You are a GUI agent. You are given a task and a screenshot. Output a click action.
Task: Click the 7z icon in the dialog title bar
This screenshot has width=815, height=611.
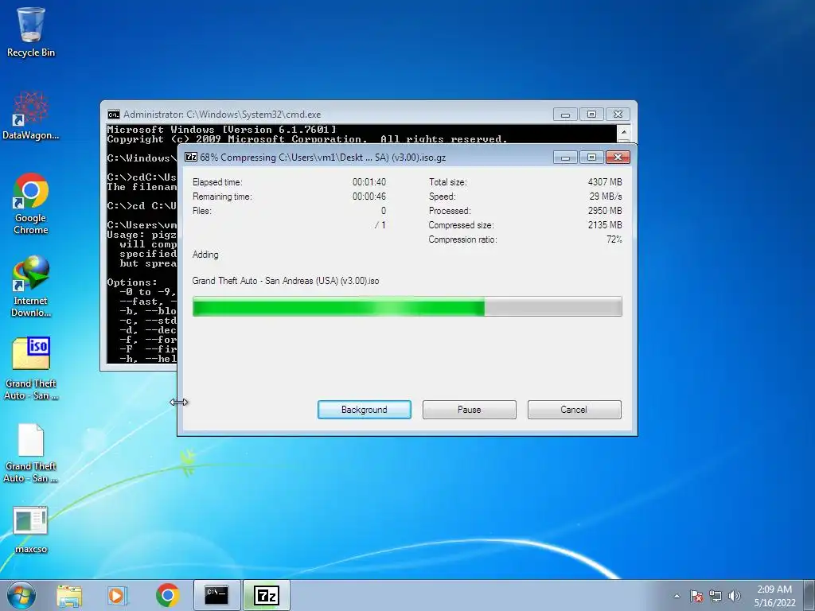pos(191,157)
